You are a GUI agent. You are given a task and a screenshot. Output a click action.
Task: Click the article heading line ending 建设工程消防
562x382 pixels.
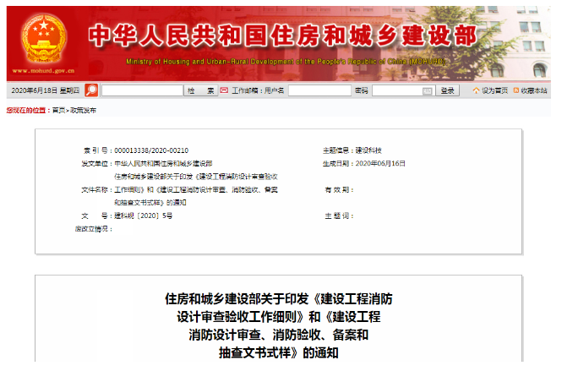click(279, 299)
